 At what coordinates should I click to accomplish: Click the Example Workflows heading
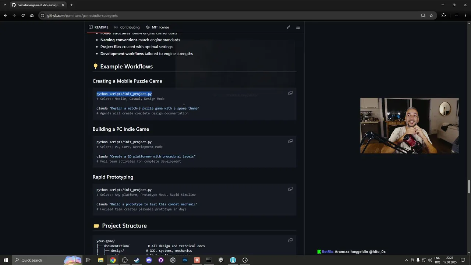tap(126, 67)
